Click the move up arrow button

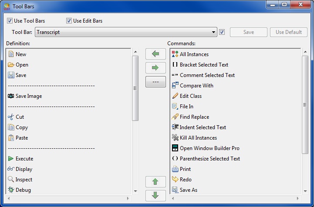pos(155,182)
